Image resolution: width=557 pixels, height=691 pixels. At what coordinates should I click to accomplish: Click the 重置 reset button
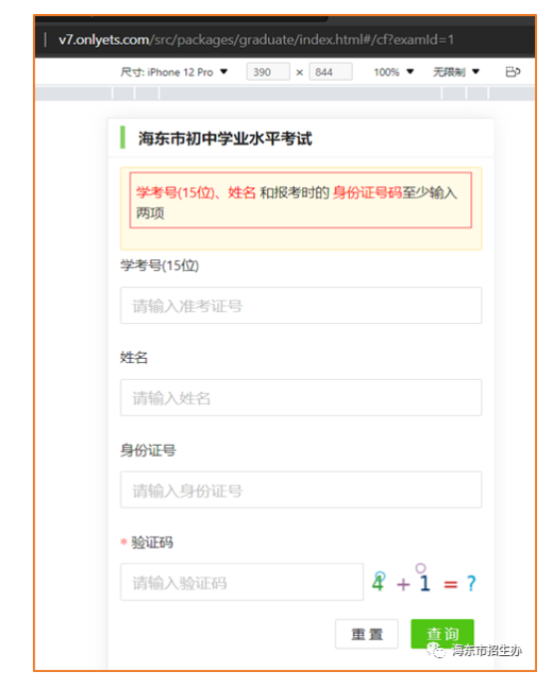pos(367,634)
